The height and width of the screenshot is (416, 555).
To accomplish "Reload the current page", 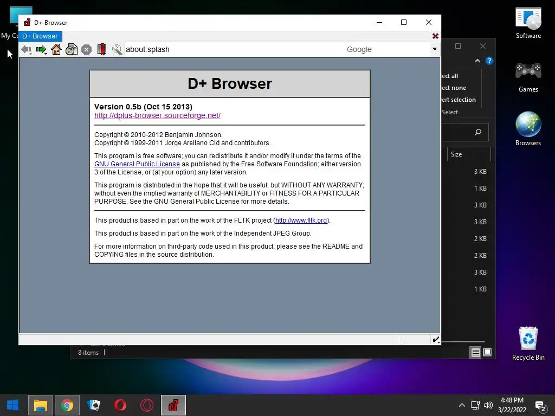I will coord(72,49).
